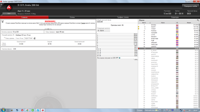Click red marker beside rank 13
The image size is (200, 112).
pyautogui.click(x=139, y=48)
